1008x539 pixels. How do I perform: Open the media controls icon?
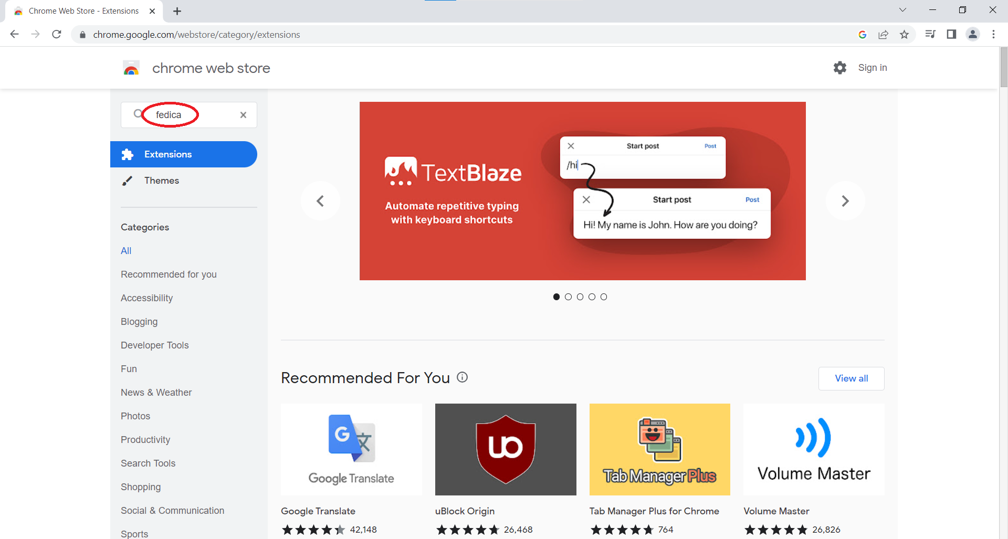tap(930, 35)
